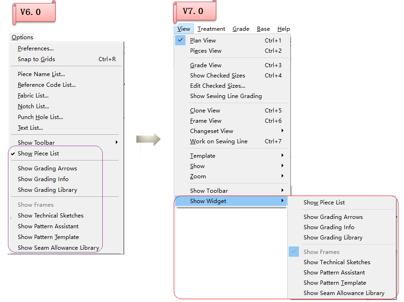Choose Snap to Grids option

coord(36,59)
